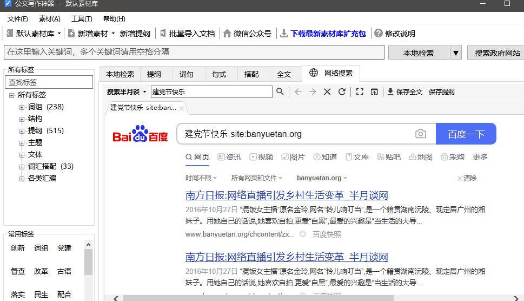
Task: Go back with the left arrow icon
Action: [298, 91]
